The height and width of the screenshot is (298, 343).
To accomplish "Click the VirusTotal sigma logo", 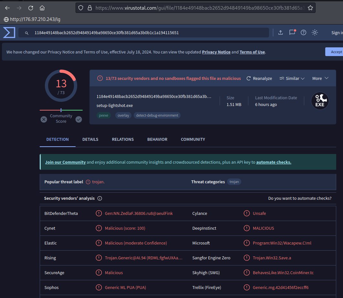I will [9, 33].
